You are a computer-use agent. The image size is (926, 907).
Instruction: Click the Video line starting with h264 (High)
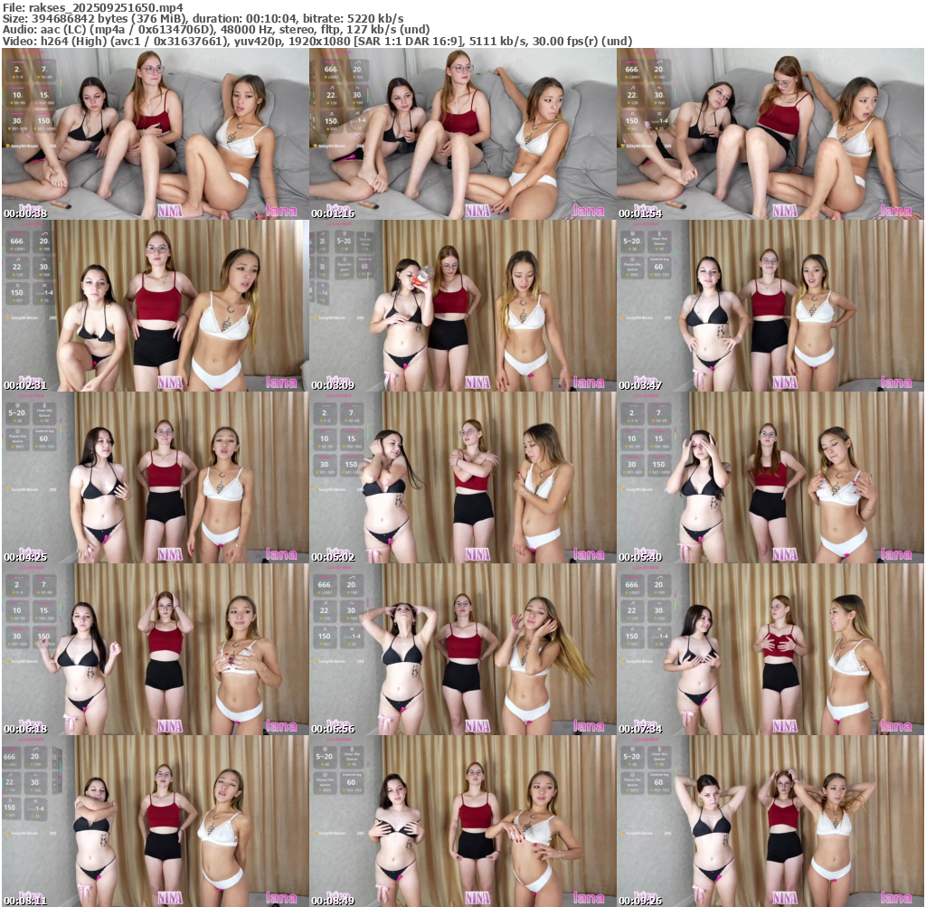pos(317,41)
